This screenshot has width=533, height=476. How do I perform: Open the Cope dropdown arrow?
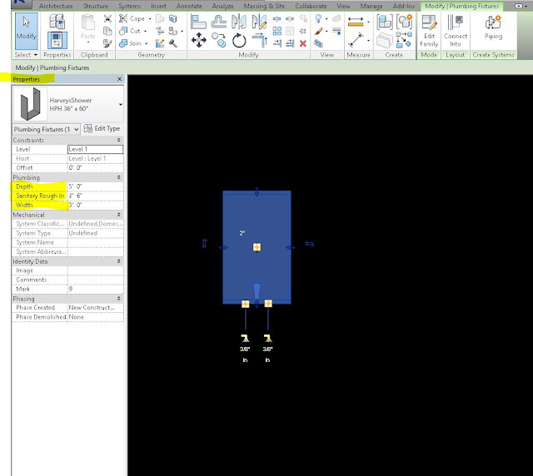[x=150, y=19]
